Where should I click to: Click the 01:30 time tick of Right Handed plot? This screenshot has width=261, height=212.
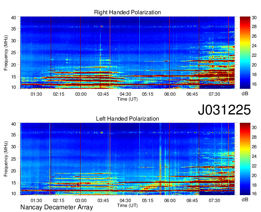coord(36,94)
